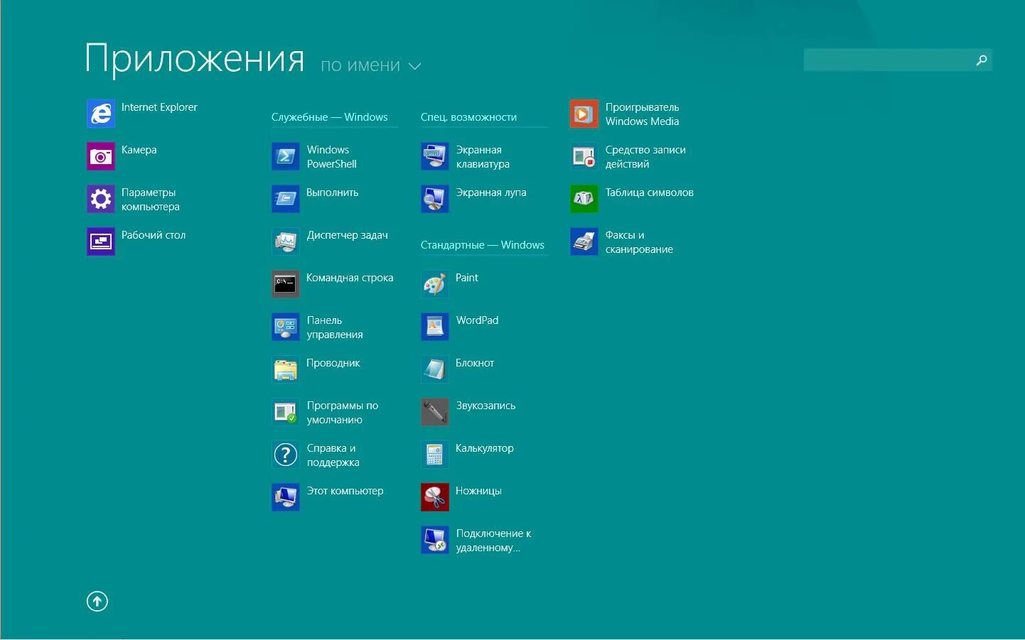
Task: Click the 'Проводник' label
Action: click(333, 363)
